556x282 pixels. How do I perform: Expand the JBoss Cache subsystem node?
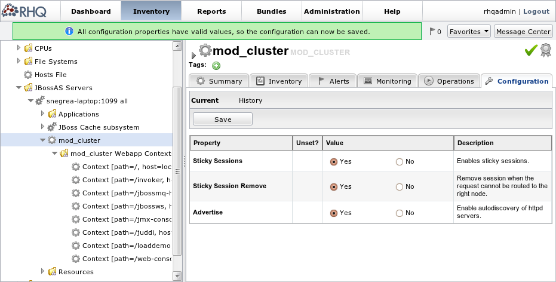[x=42, y=127]
